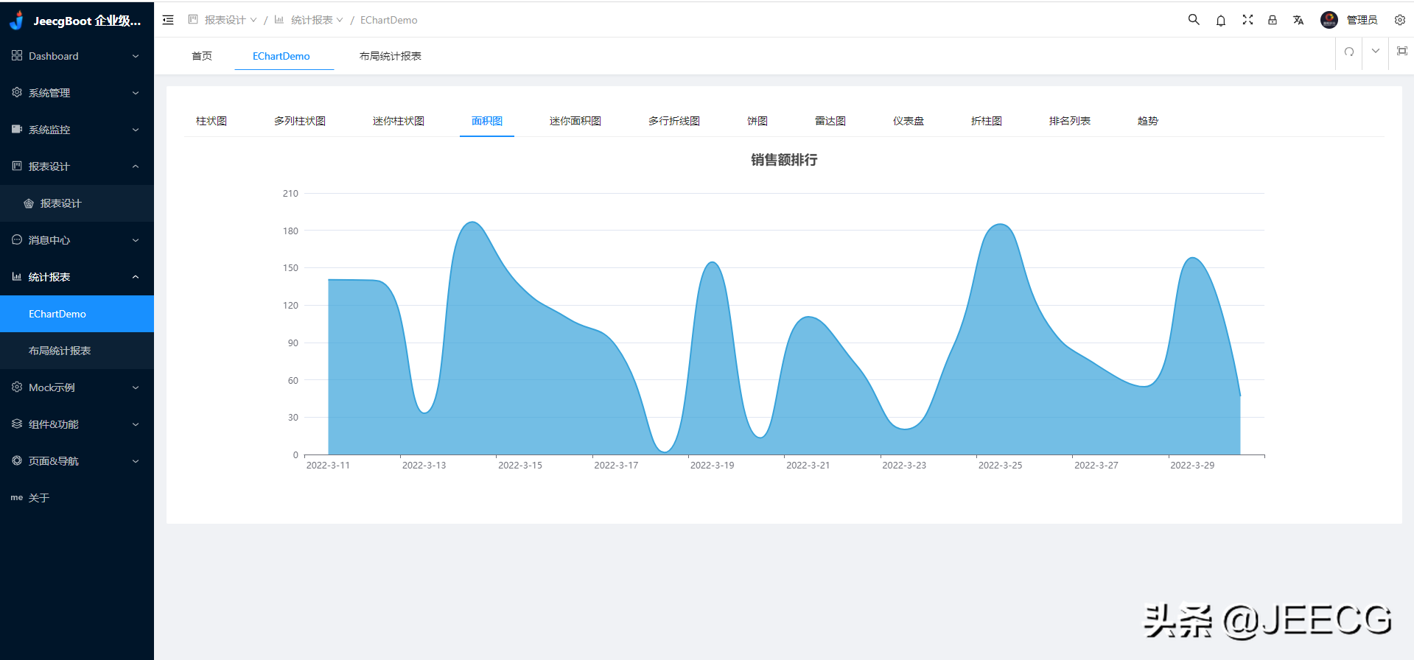Expand the 系统管理 sidebar menu
This screenshot has width=1414, height=660.
[x=77, y=93]
